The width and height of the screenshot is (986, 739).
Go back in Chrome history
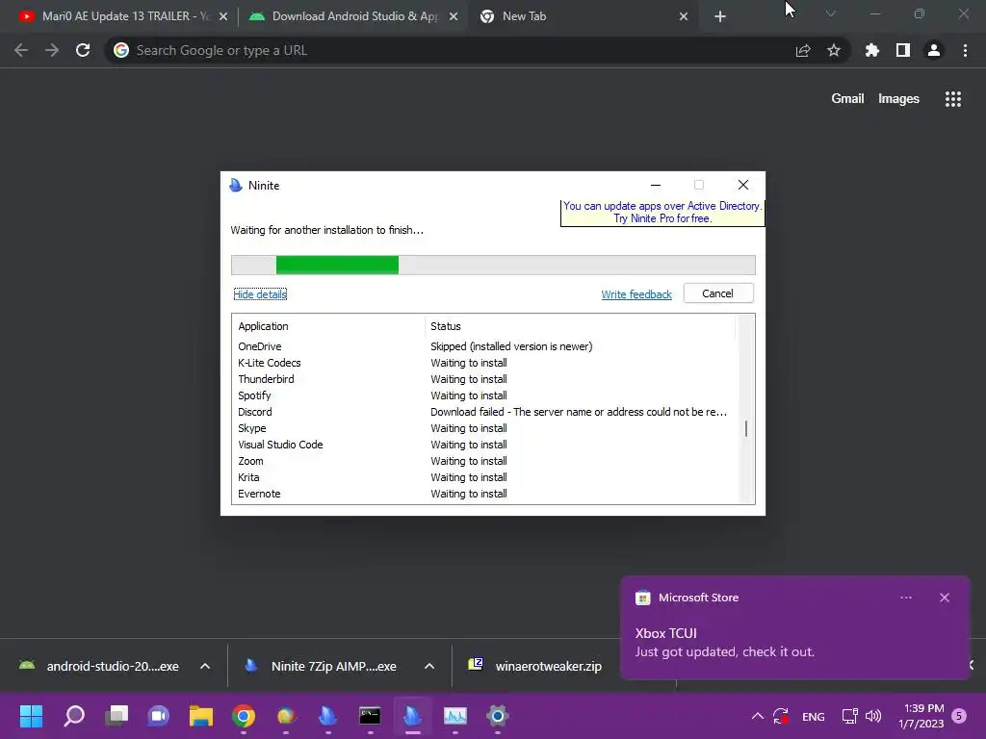21,50
